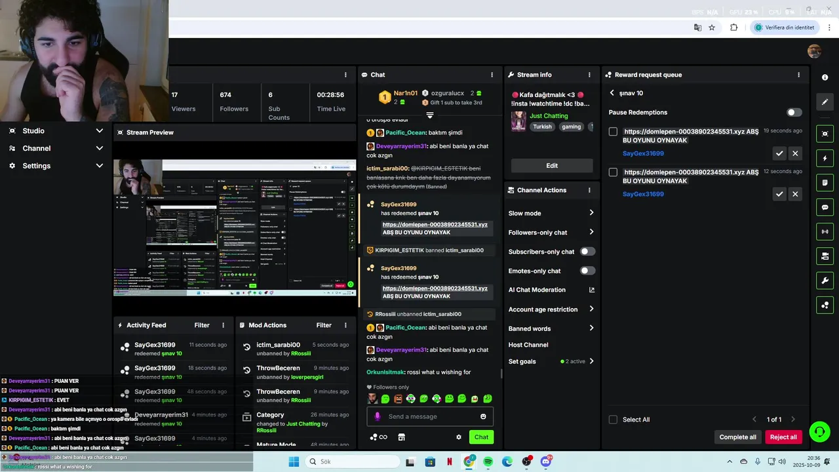839x472 pixels.
Task: Click the channel points icon in sidebar
Action: 825,305
